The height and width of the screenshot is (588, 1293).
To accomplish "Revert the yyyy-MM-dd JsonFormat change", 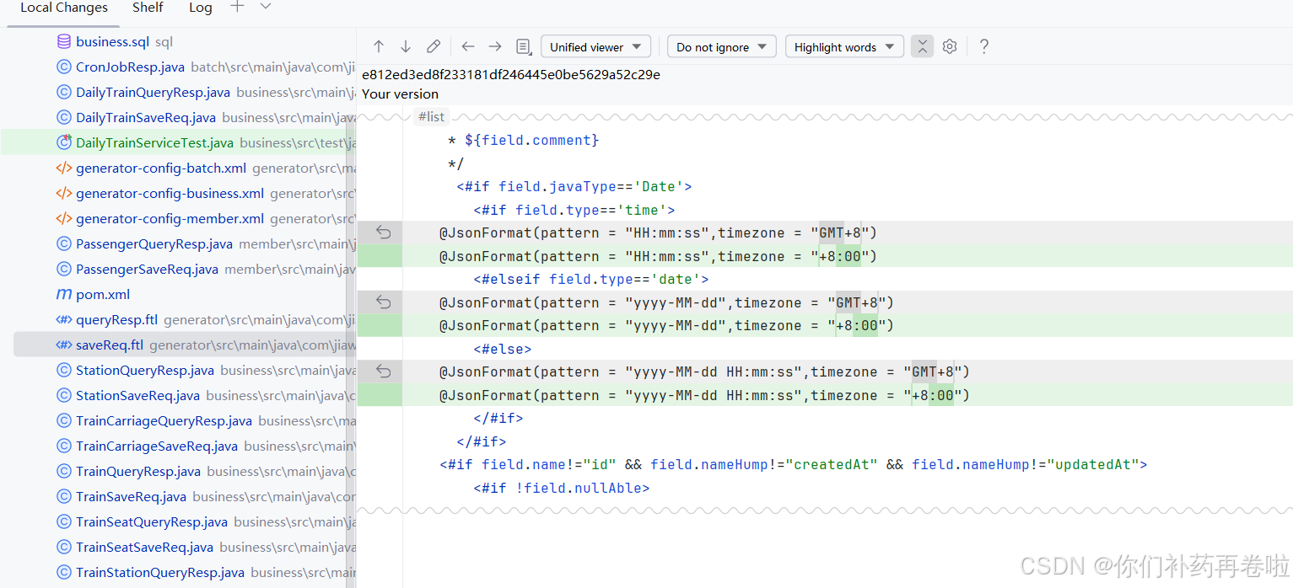I will coord(384,302).
